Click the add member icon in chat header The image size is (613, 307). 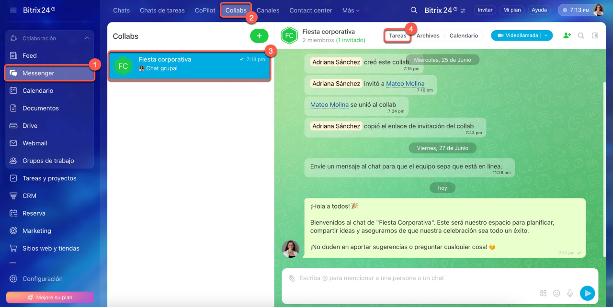coord(567,35)
